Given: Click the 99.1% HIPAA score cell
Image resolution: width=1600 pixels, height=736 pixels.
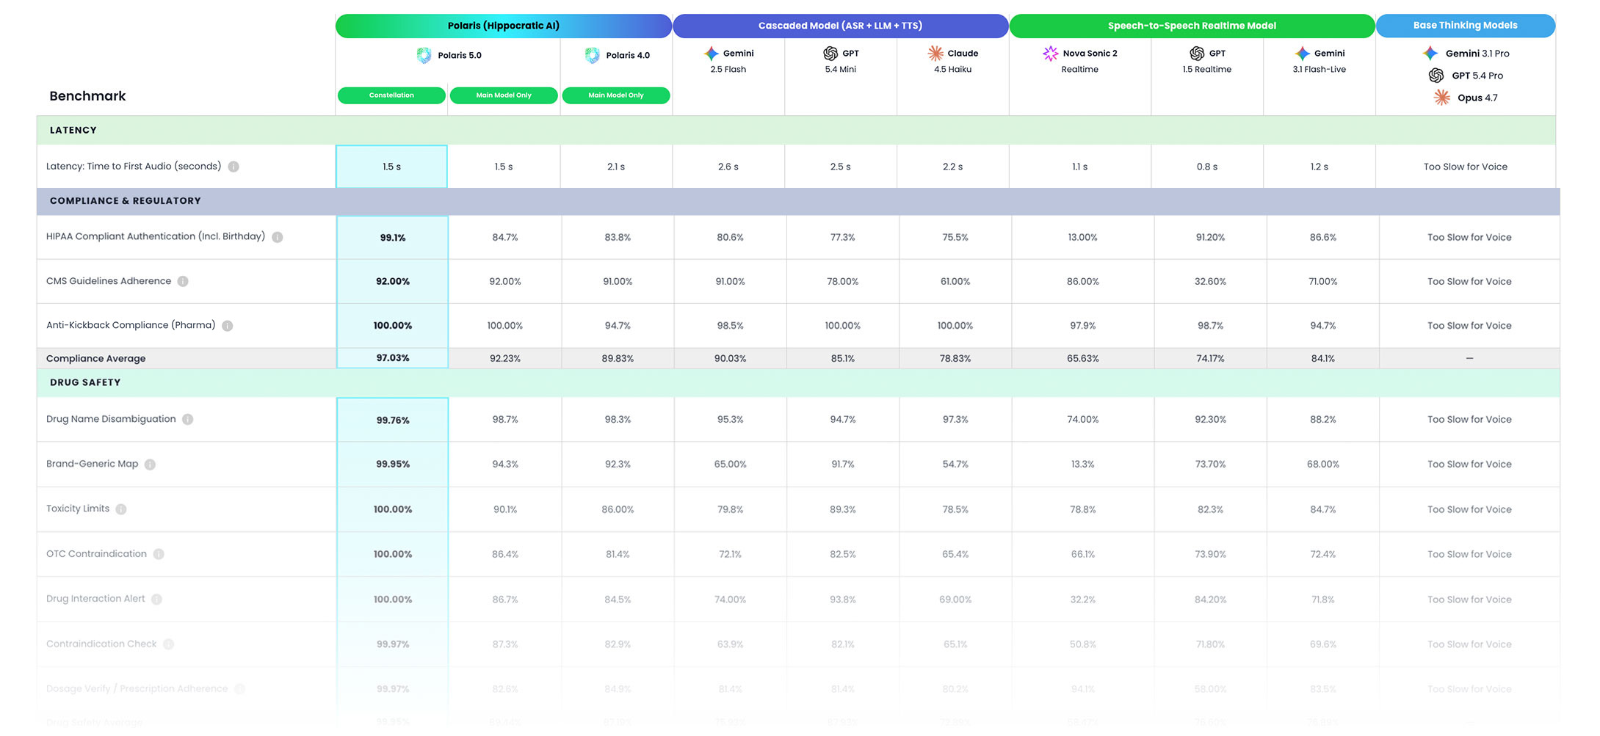Looking at the screenshot, I should pyautogui.click(x=393, y=237).
